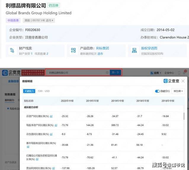Open 企业中心
Image resolution: width=189 pixels, height=170 pixels.
tap(169, 73)
